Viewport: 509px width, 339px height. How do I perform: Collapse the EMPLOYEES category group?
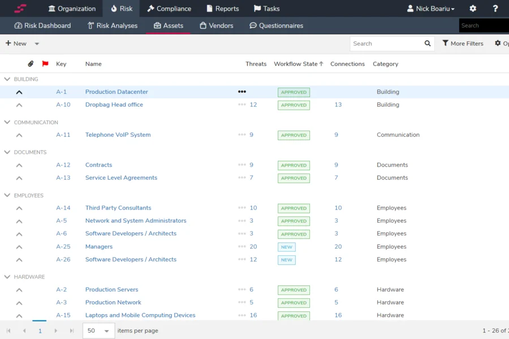(x=7, y=195)
